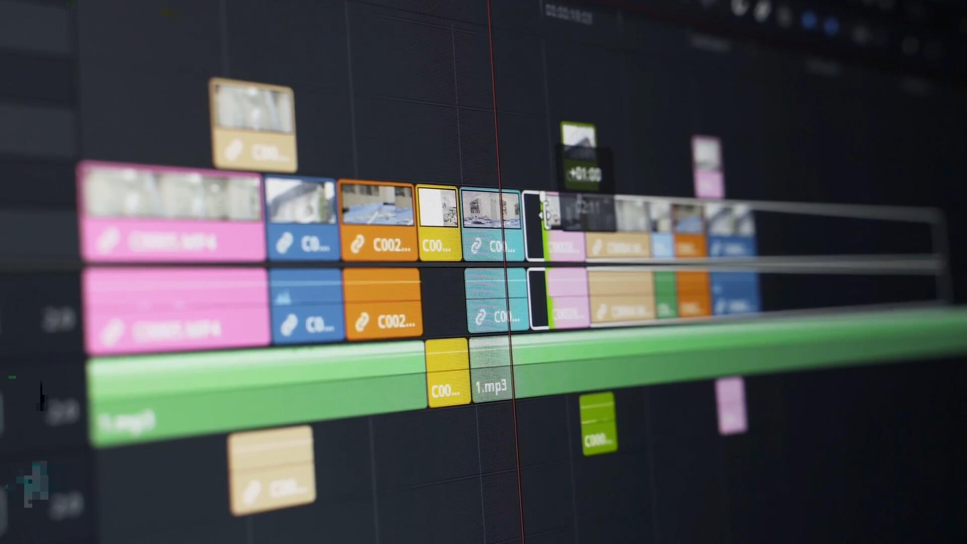
Task: Click the link icon on orange C002 clip
Action: (x=357, y=242)
